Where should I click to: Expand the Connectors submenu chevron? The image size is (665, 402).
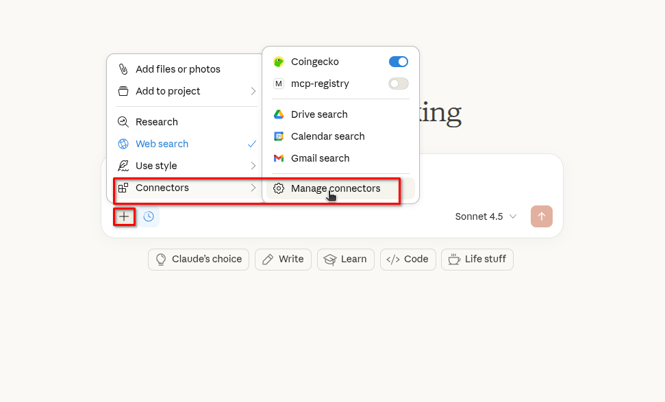(x=253, y=188)
